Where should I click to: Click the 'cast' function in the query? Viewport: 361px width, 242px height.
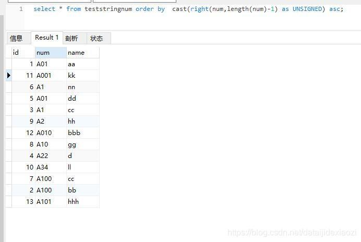[x=179, y=9]
